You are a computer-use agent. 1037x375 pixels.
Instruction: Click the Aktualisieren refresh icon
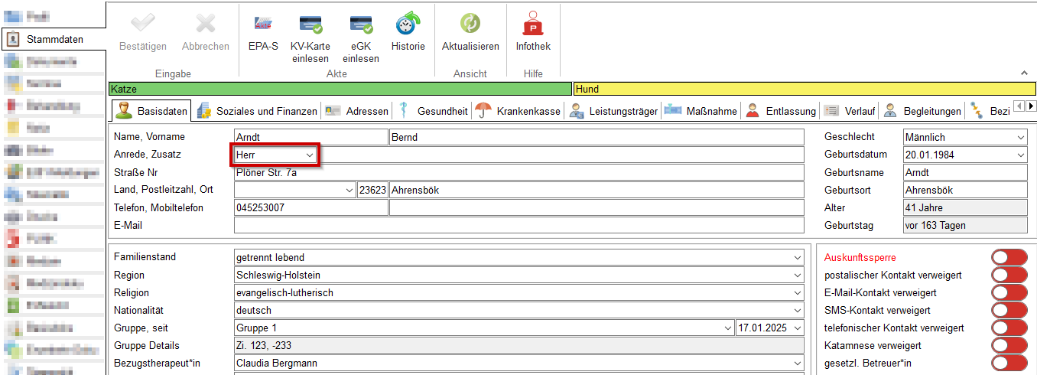tap(470, 25)
